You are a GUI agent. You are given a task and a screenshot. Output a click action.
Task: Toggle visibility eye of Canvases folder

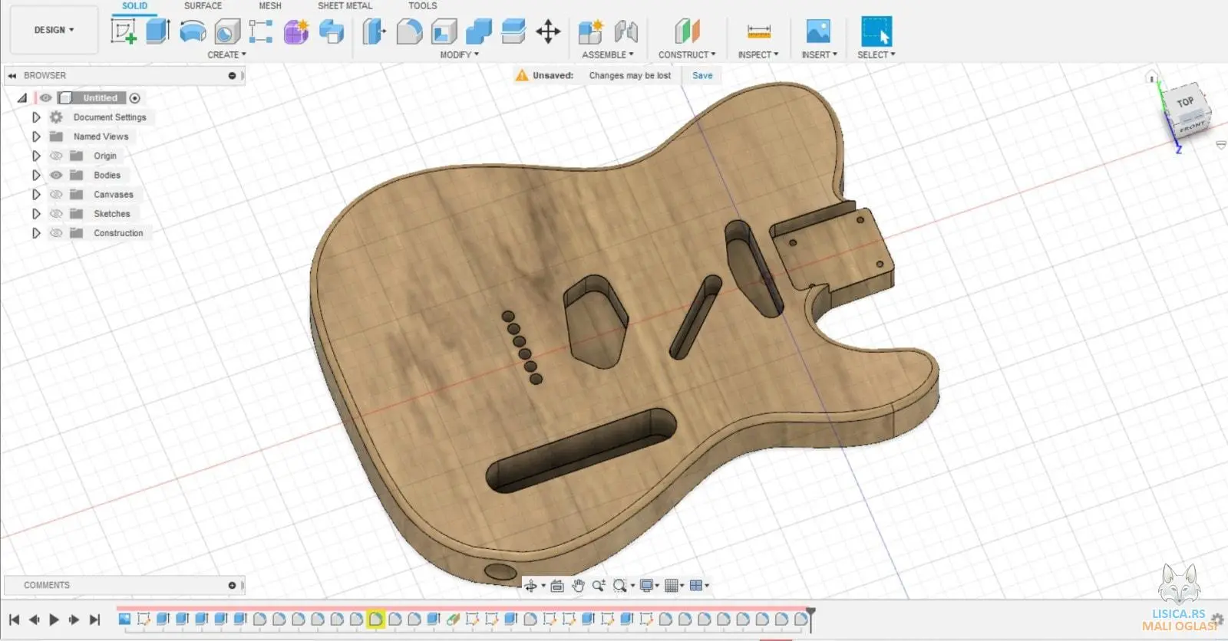pos(56,194)
